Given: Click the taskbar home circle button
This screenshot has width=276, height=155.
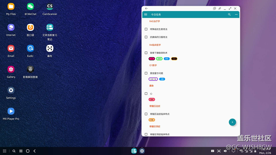Looking at the screenshot, I should coord(28,151).
